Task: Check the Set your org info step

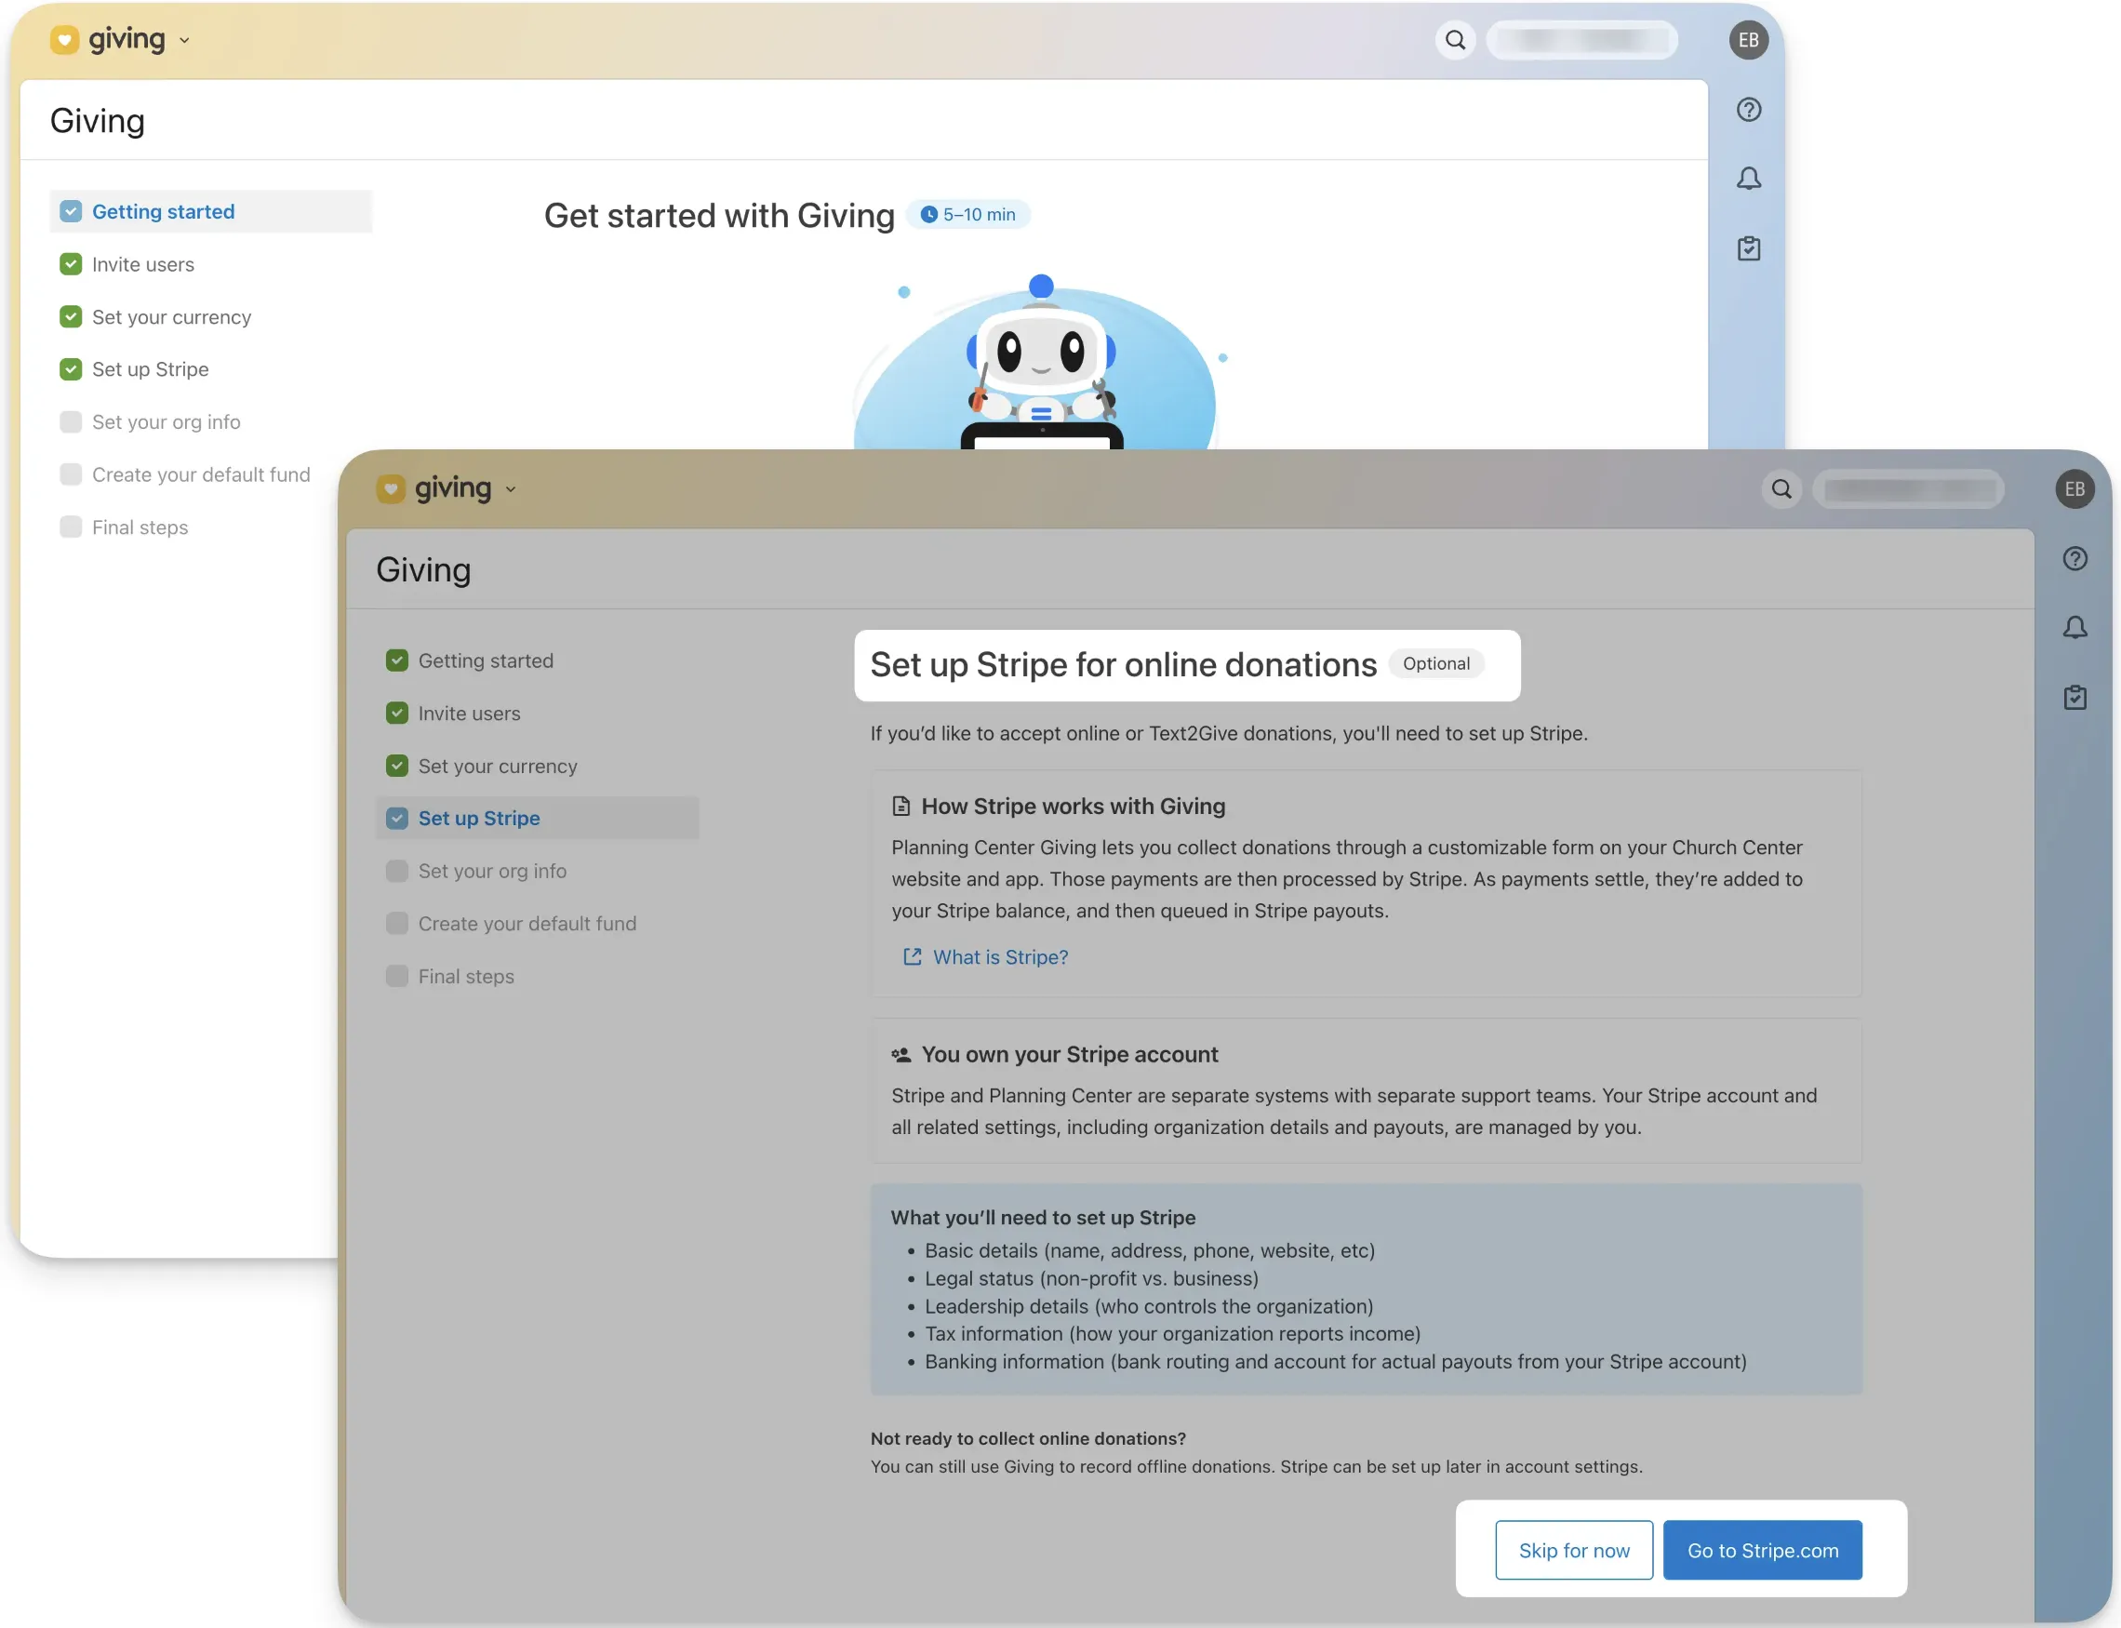Action: point(396,870)
